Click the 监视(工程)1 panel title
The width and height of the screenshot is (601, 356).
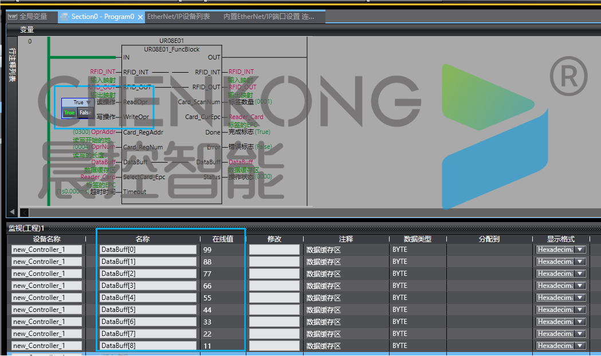[x=26, y=228]
